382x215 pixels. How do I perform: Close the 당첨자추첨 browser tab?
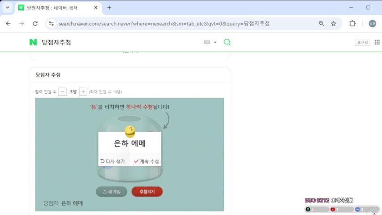pyautogui.click(x=96, y=8)
